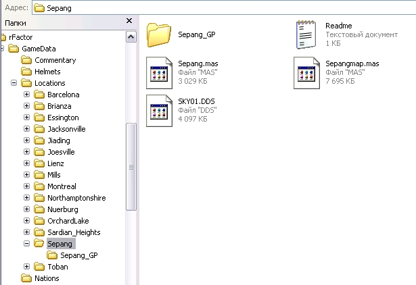Click the Montreal folder icon

[39, 186]
